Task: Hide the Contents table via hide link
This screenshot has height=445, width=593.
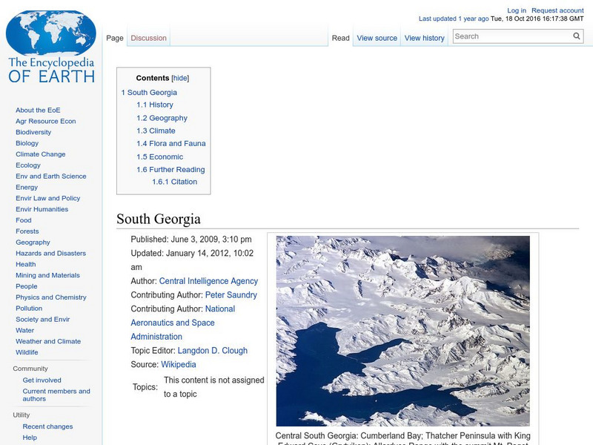Action: (x=180, y=78)
